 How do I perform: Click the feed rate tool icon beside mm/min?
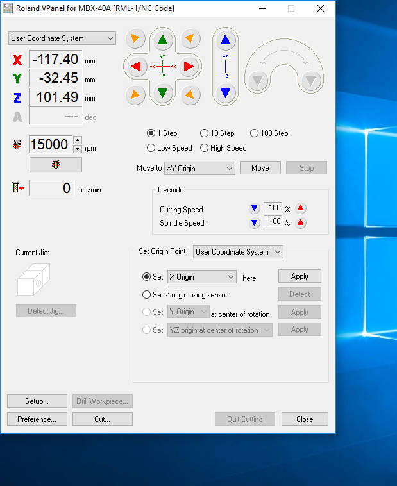[19, 187]
